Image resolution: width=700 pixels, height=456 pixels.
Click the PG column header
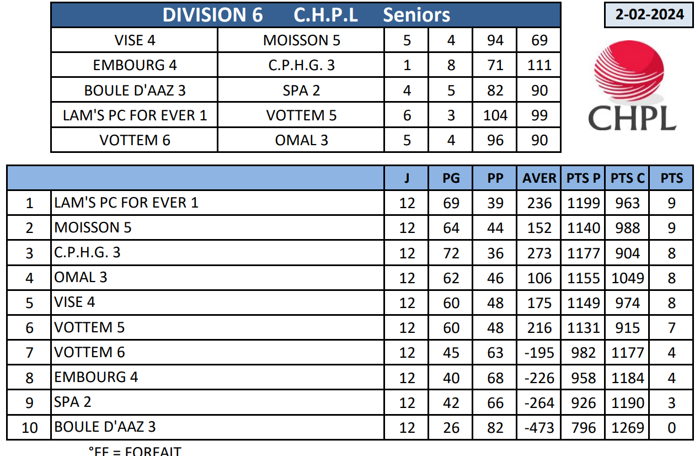click(x=451, y=178)
